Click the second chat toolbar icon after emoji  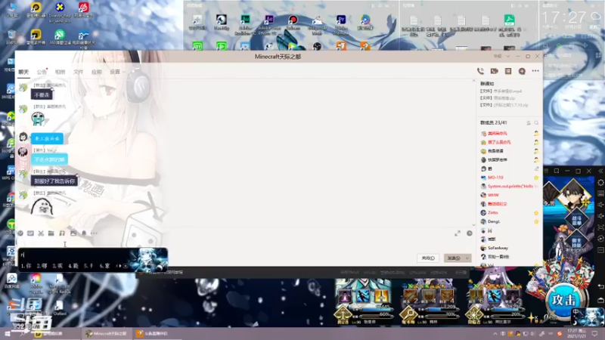30,233
